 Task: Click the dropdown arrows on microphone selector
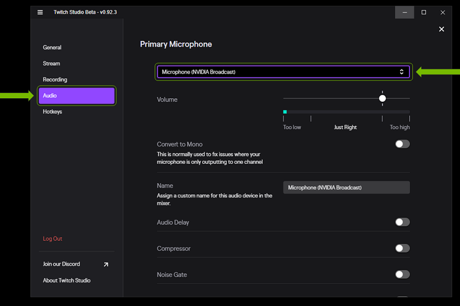(401, 72)
